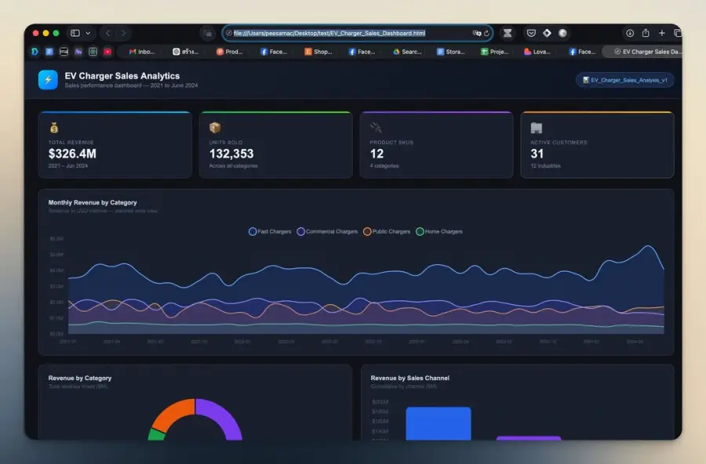This screenshot has width=706, height=464.
Task: Switch to the Lova... browser tab
Action: (x=537, y=52)
